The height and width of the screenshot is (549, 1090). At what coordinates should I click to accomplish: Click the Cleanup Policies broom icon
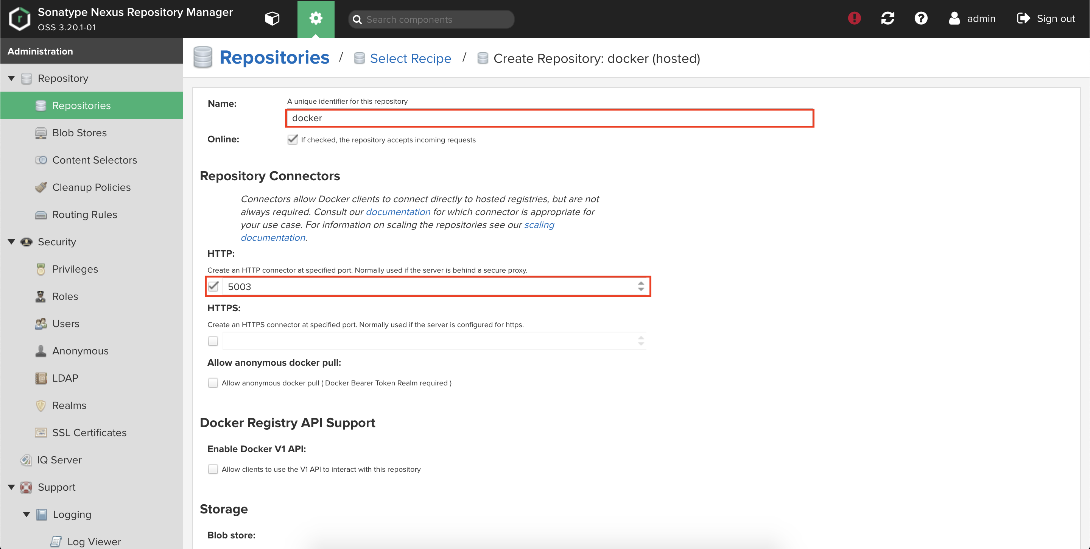40,187
